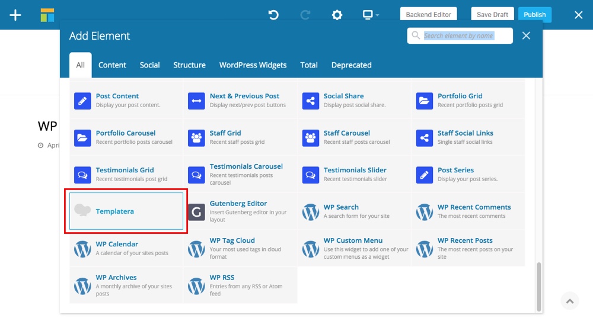Click the Portfolio Grid folder icon
This screenshot has height=328, width=593.
425,101
